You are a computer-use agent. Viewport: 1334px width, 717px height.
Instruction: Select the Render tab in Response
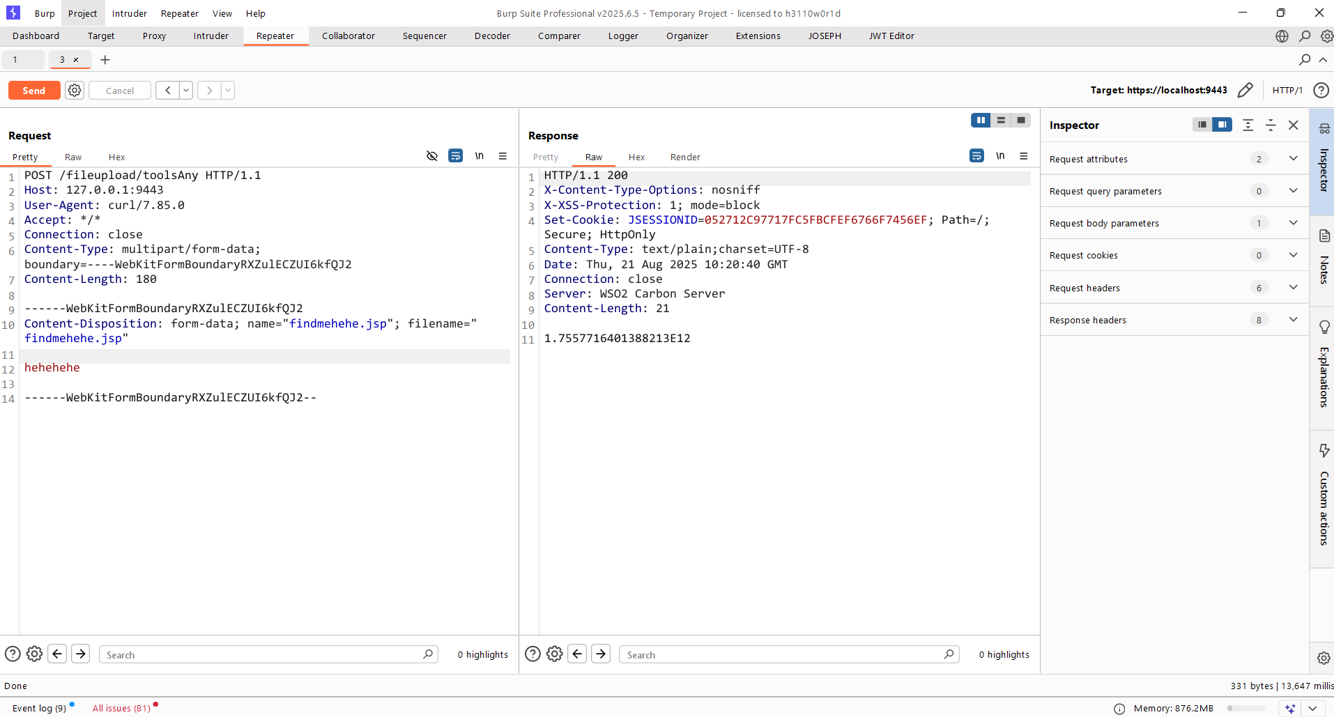click(684, 157)
